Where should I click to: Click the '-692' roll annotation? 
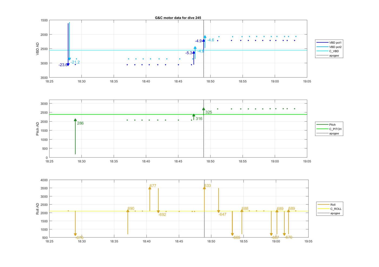162,214
